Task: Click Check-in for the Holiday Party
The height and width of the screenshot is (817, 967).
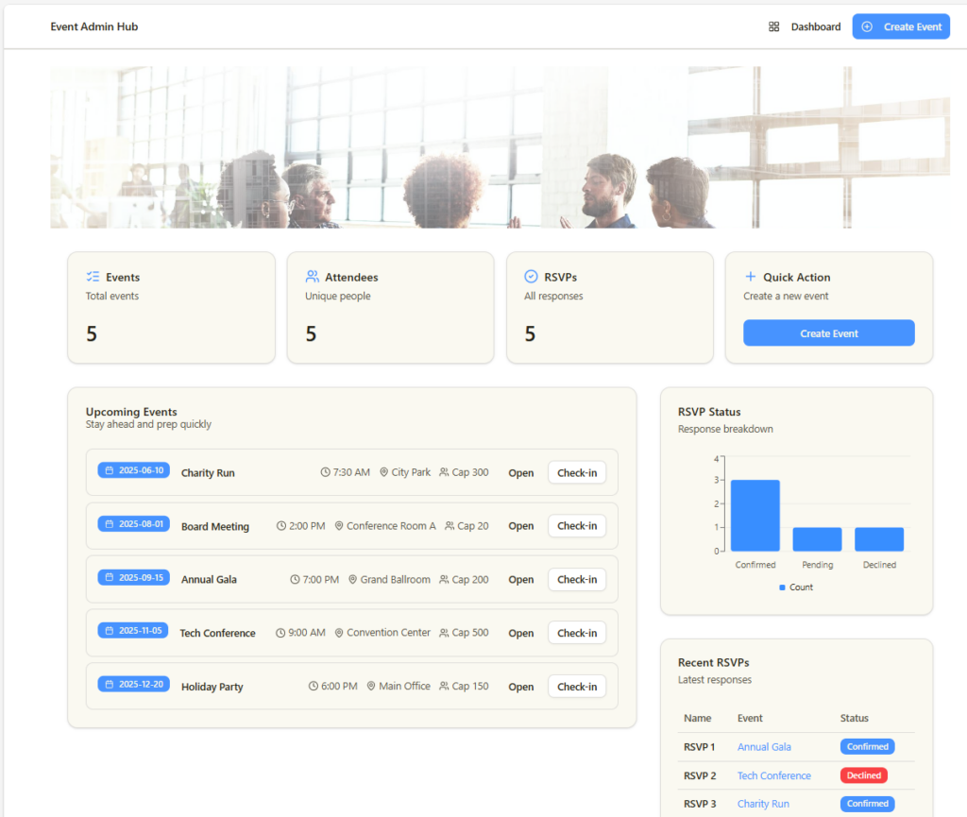Action: 577,687
